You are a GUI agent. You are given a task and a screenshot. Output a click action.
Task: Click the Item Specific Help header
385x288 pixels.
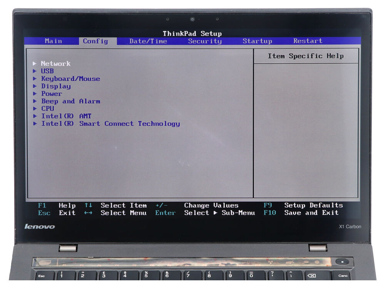tap(306, 56)
